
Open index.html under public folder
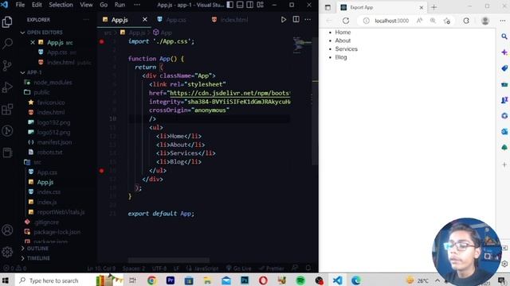[x=51, y=112]
